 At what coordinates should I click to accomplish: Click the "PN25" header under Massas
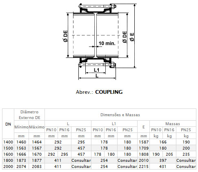186,130
